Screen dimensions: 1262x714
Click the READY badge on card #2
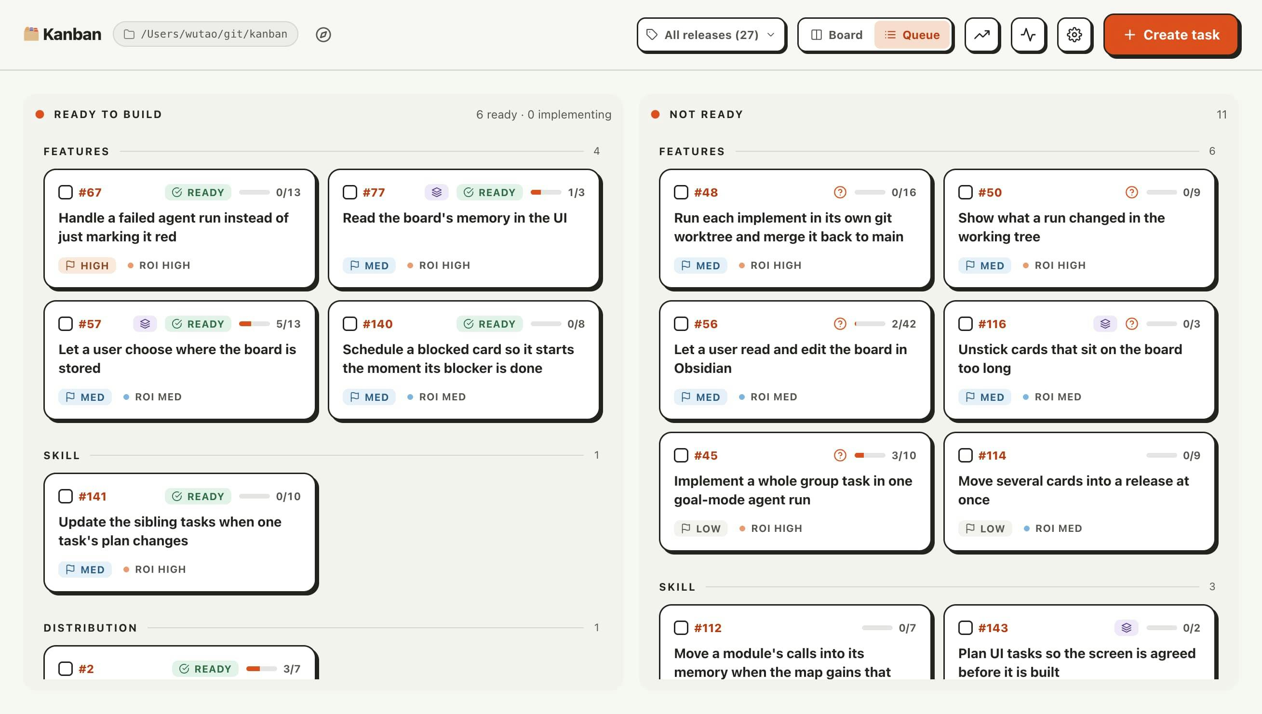(205, 669)
